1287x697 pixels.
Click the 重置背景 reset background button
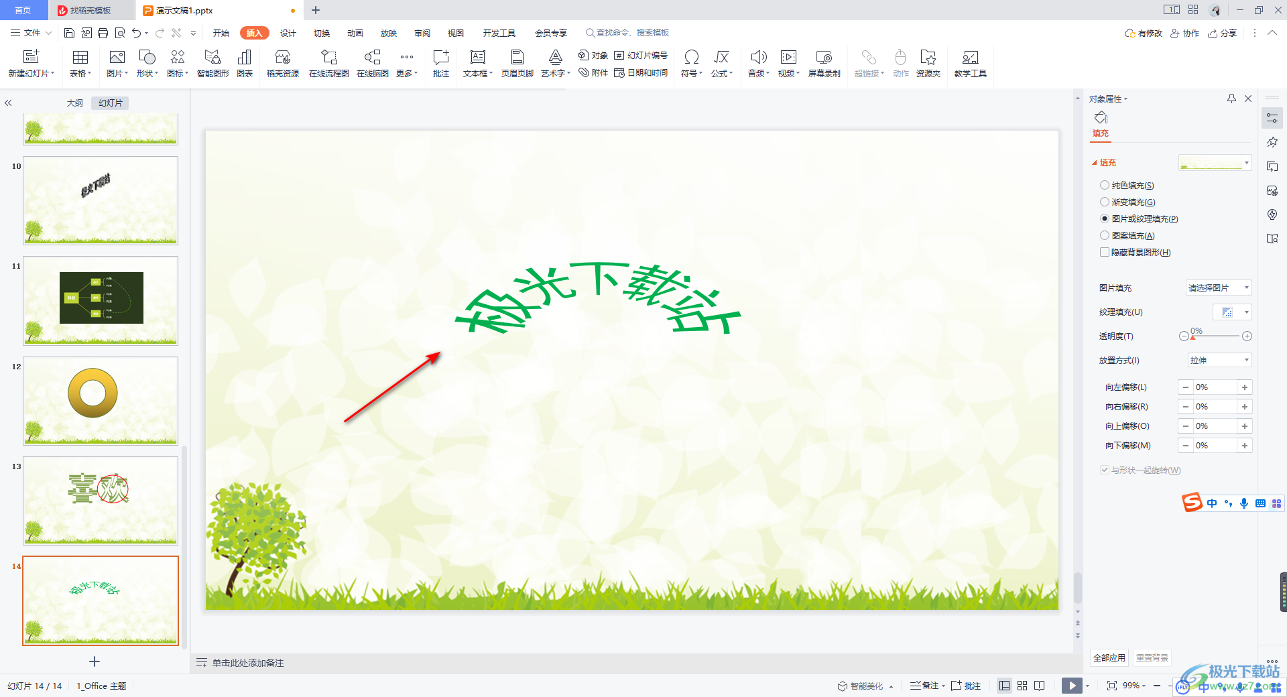point(1152,657)
